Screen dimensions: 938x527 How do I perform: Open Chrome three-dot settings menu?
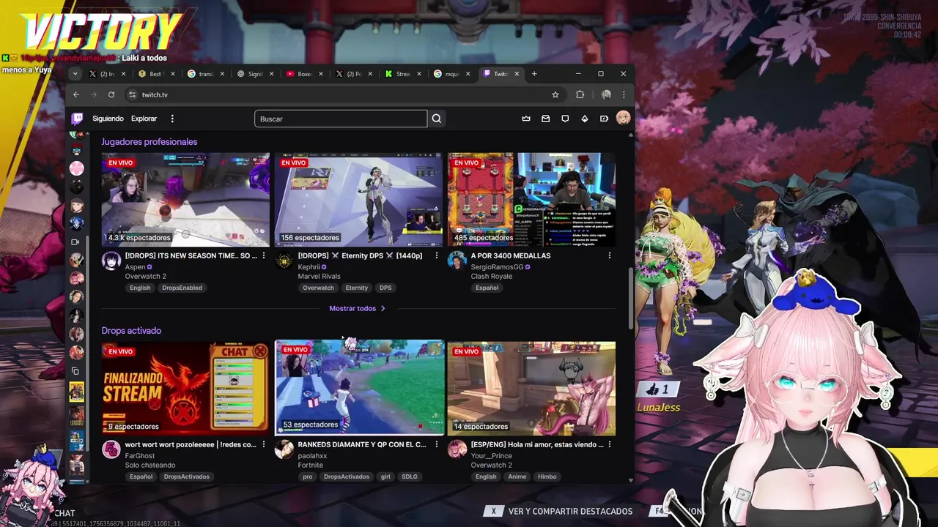tap(624, 94)
